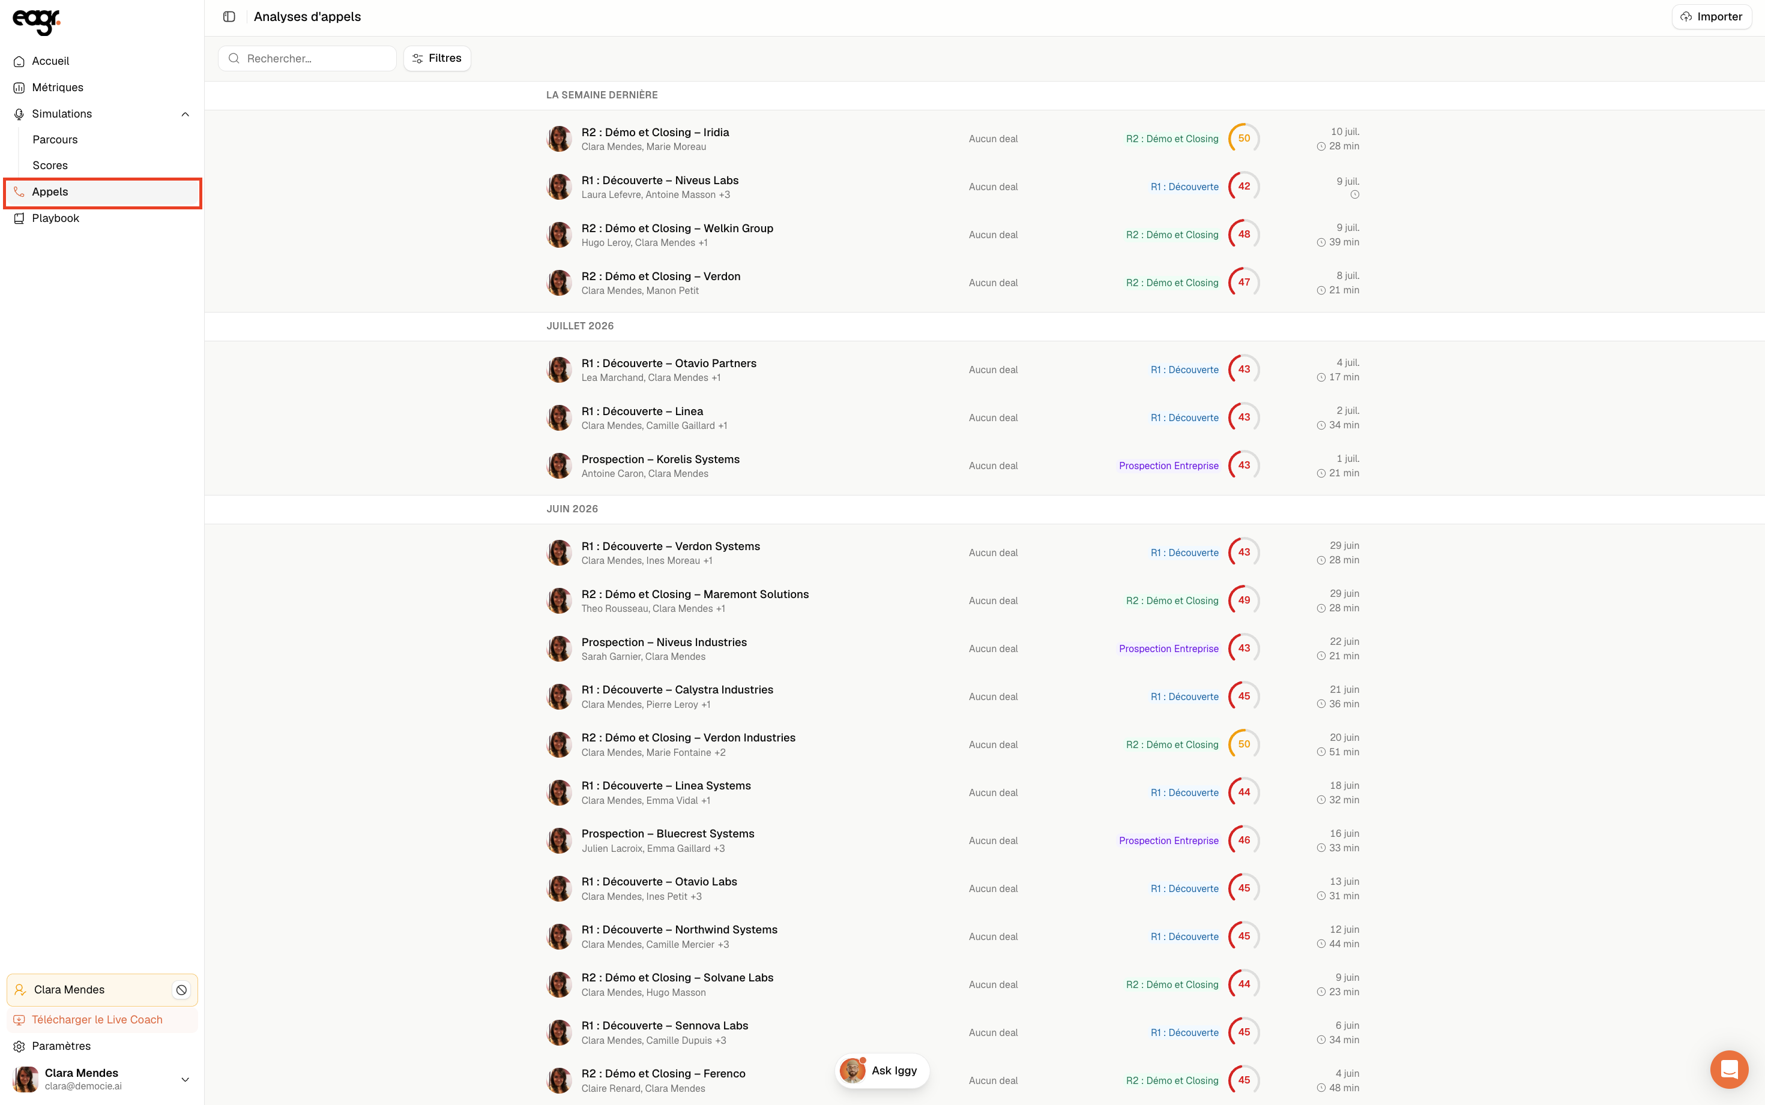Click the Accueil home icon
Image resolution: width=1765 pixels, height=1105 pixels.
pyautogui.click(x=19, y=61)
